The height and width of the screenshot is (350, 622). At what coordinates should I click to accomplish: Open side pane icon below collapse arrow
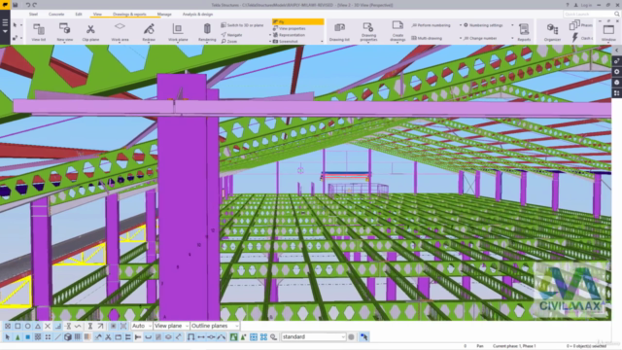616,60
